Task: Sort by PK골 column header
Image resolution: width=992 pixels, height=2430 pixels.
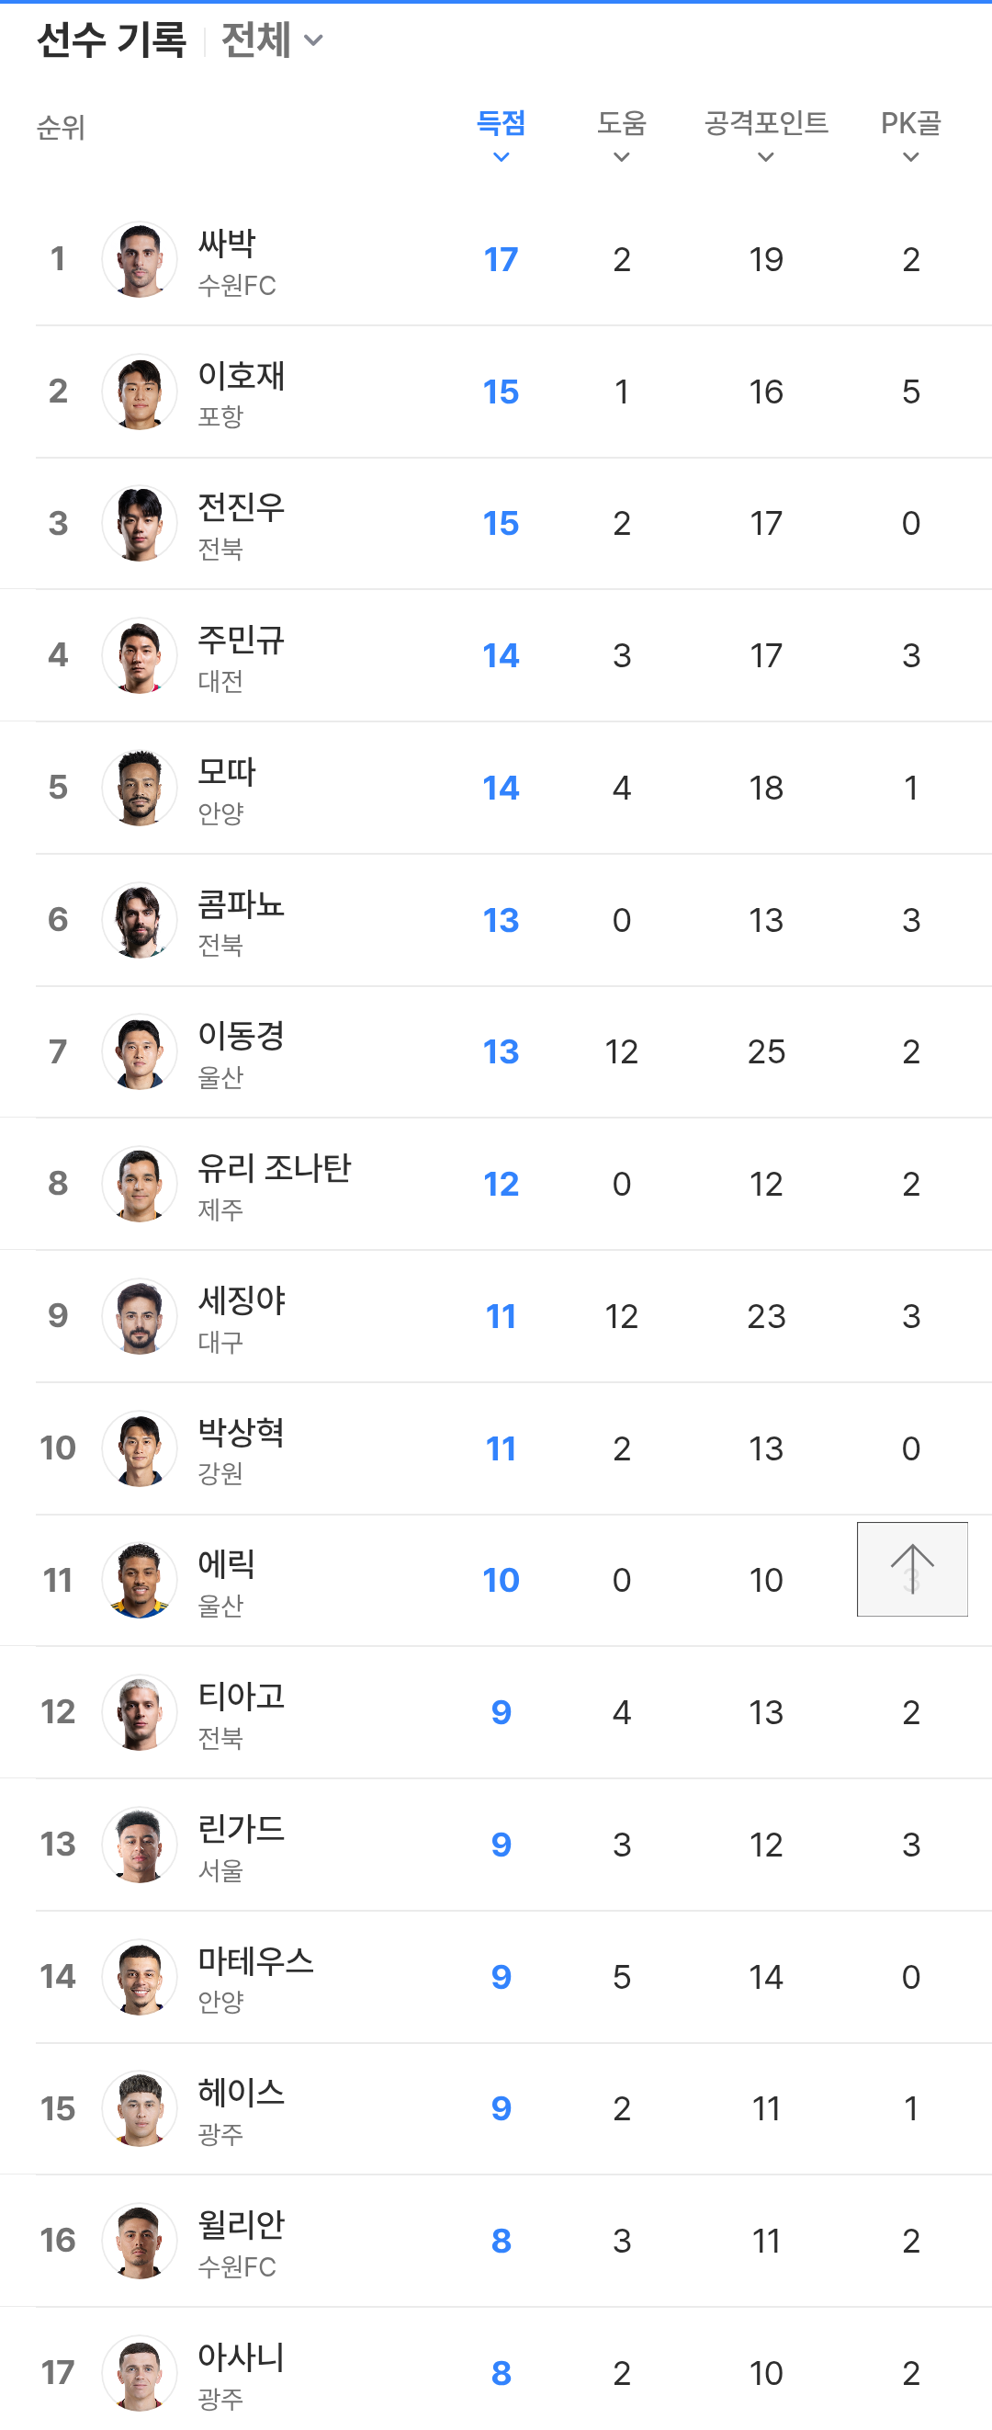Action: click(910, 134)
